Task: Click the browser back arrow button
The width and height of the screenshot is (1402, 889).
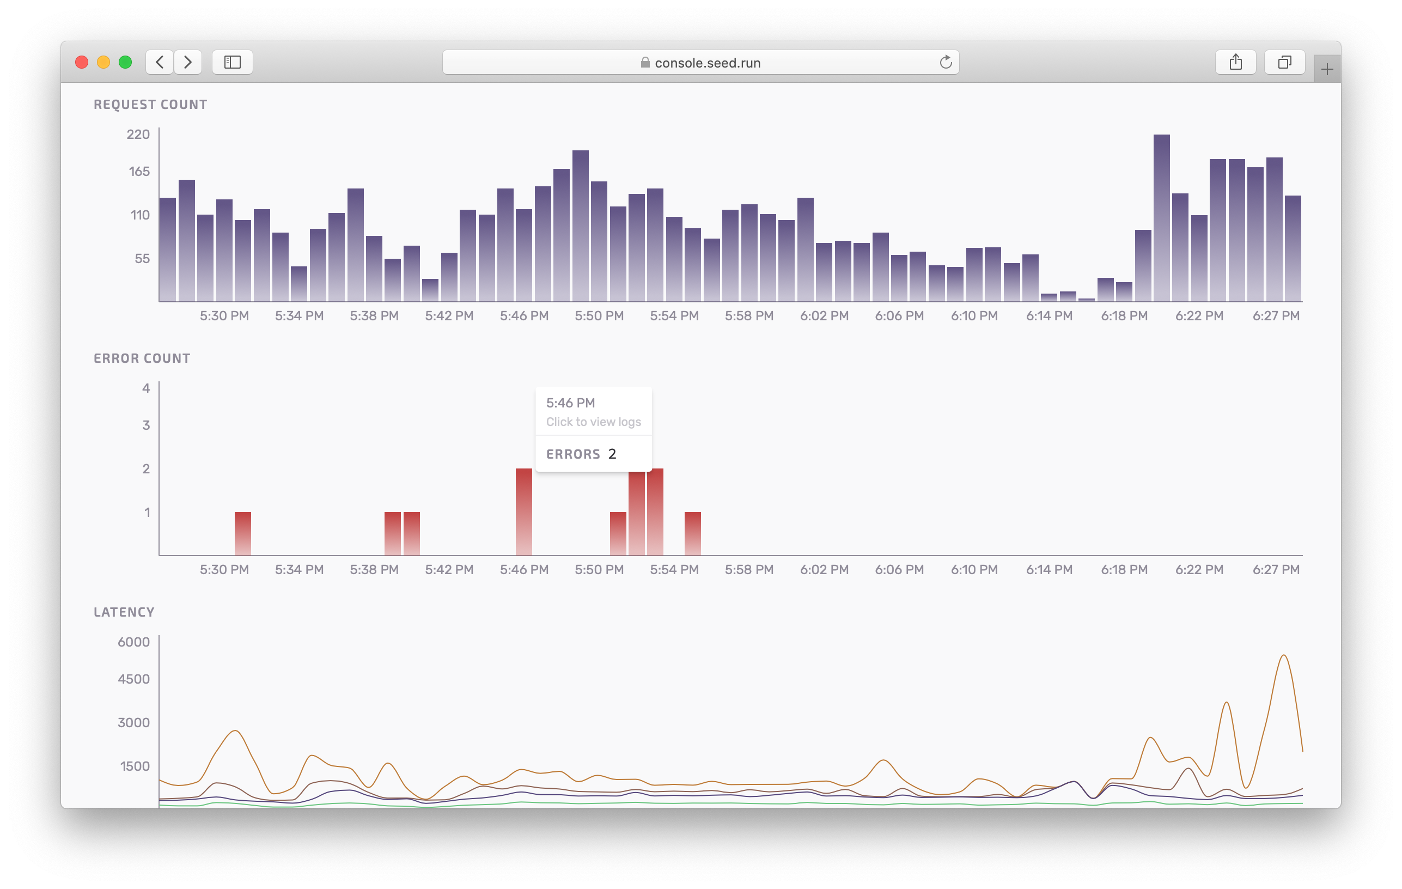Action: 160,62
